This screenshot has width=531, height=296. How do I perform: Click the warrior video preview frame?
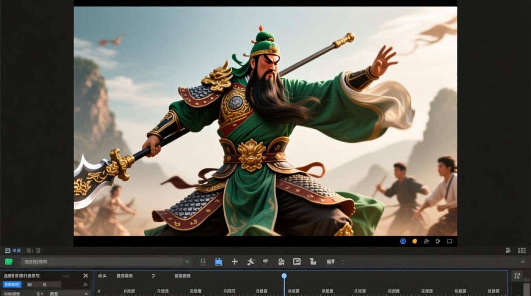(265, 121)
